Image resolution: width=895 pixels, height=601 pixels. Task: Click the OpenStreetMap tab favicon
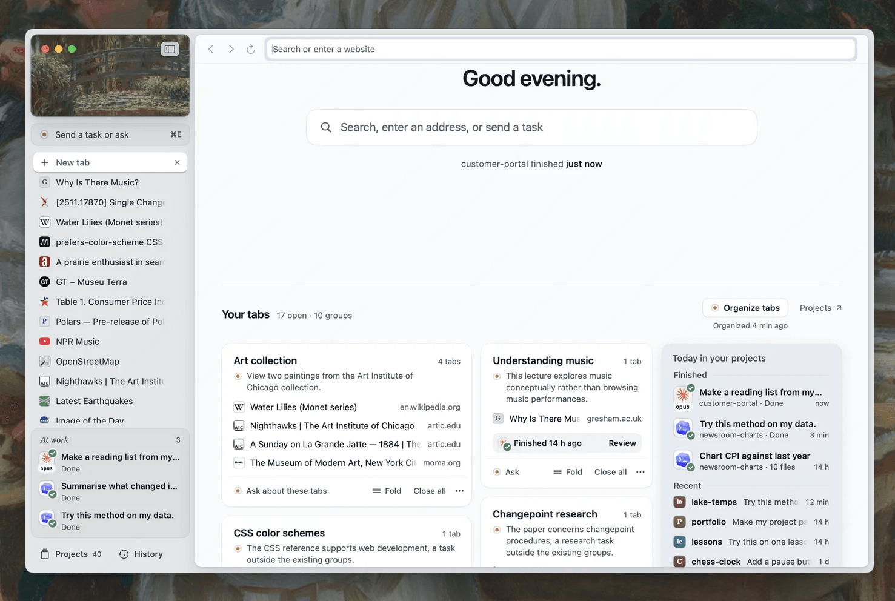[x=45, y=361]
